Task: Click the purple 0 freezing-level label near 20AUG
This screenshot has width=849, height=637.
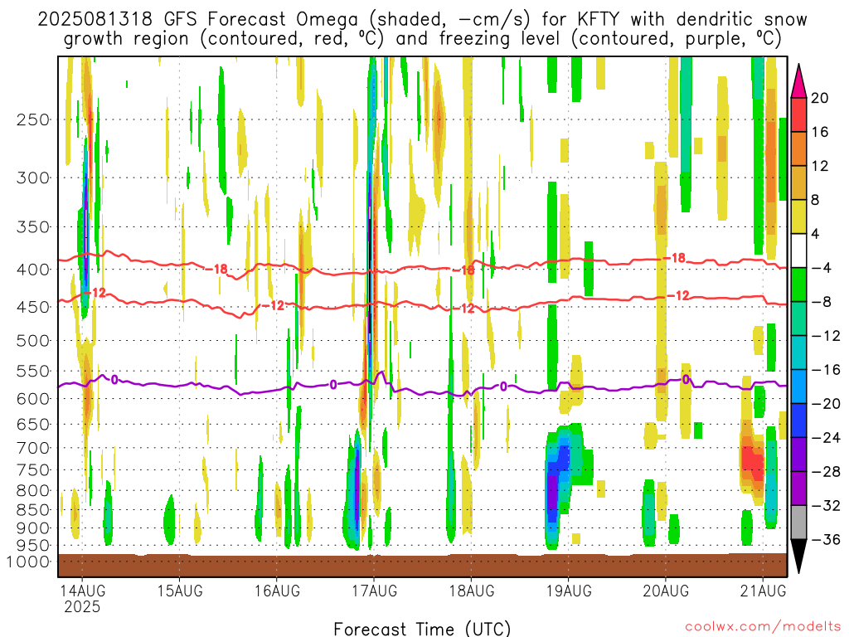Action: [686, 380]
